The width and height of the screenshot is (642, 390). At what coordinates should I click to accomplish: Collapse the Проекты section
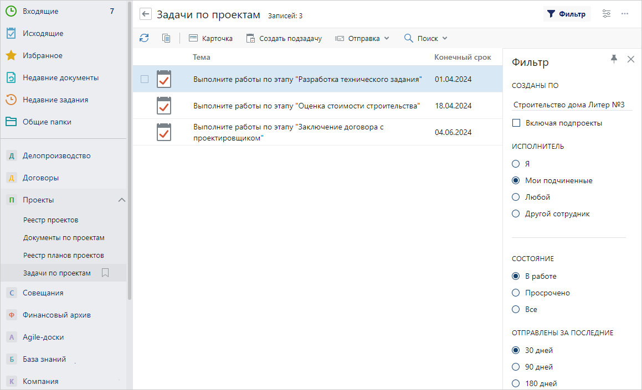[x=122, y=200]
